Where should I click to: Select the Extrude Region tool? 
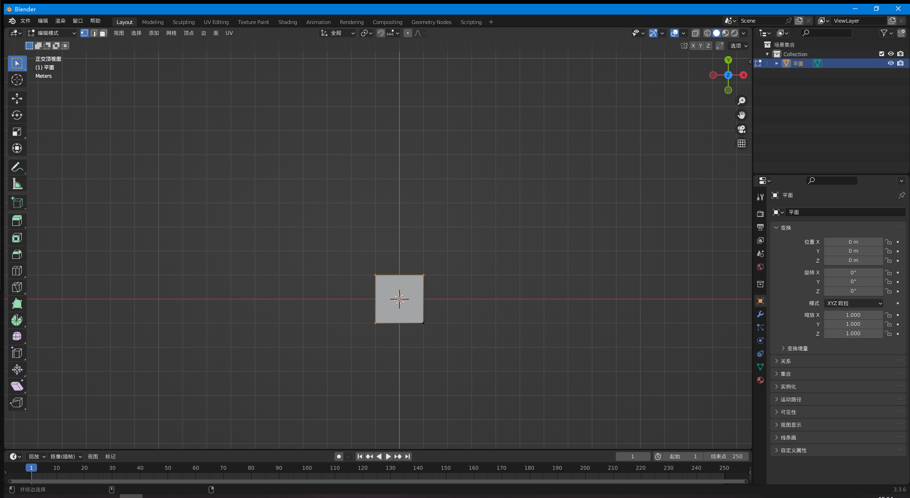(x=17, y=221)
